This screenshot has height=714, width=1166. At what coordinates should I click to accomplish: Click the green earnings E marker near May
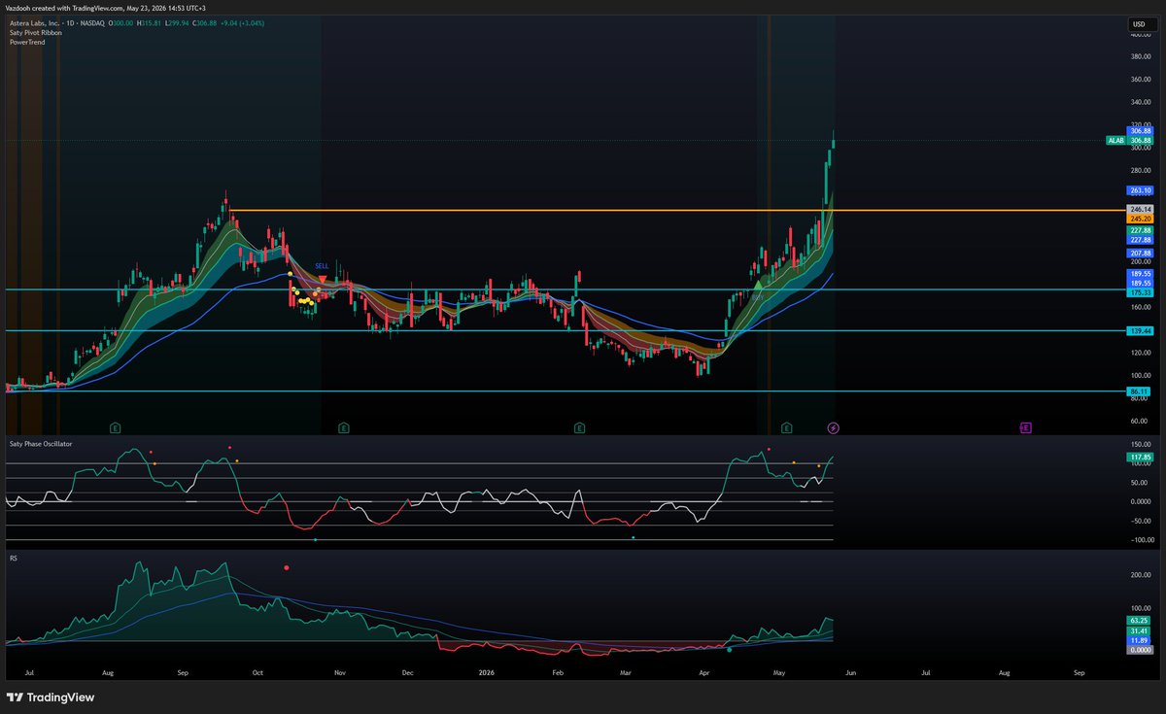786,427
